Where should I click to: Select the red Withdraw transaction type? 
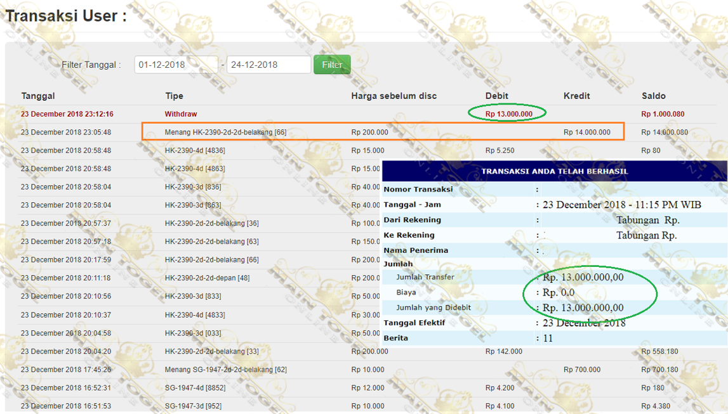pyautogui.click(x=181, y=114)
